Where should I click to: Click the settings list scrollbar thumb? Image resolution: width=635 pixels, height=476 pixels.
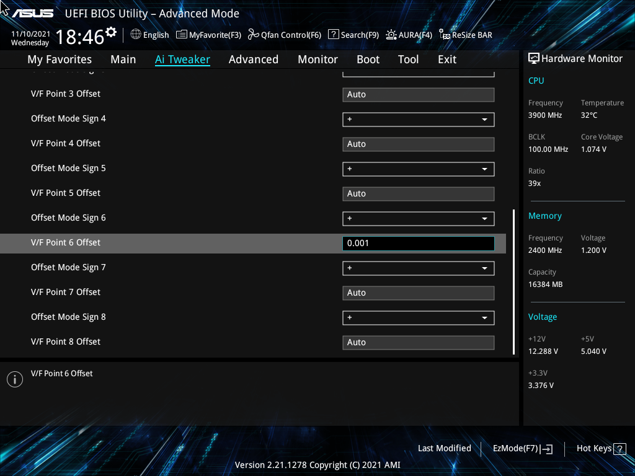point(513,282)
